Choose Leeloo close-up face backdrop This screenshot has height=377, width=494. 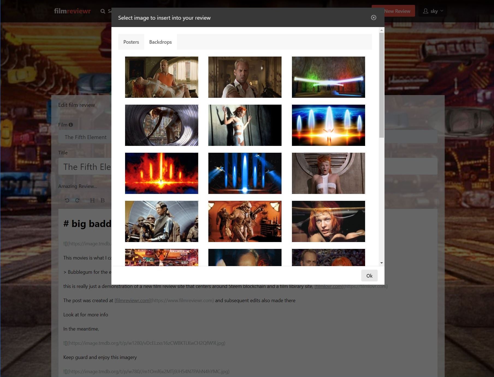tap(329, 221)
